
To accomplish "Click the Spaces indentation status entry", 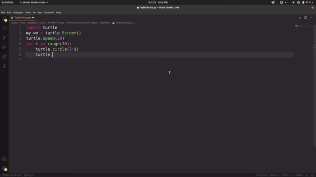I will [x=275, y=175].
